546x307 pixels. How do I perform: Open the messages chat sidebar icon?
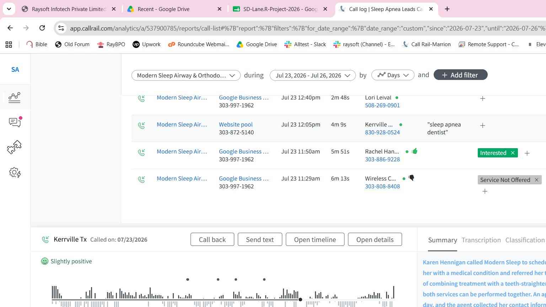coord(15,122)
